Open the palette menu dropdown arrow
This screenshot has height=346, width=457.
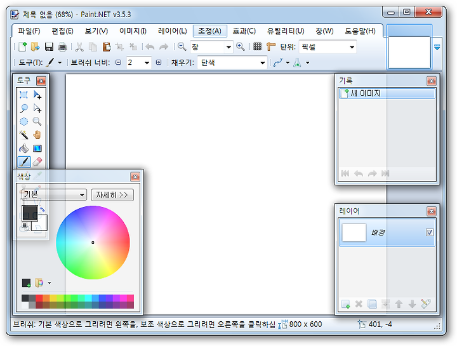50,283
